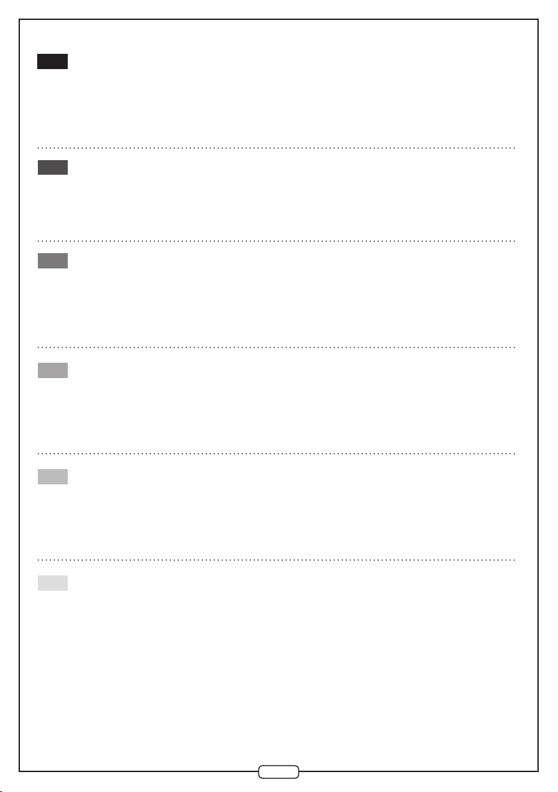Click the dotted divider above the palest gray swatch
Image resolution: width=558 pixels, height=792 pixels.
point(276,559)
